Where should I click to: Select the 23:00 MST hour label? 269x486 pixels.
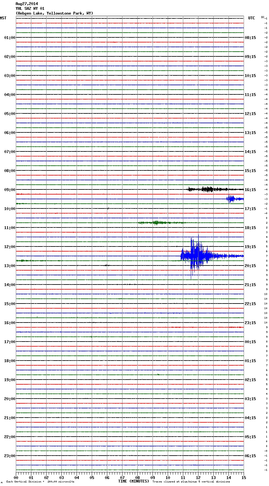(x=10, y=456)
